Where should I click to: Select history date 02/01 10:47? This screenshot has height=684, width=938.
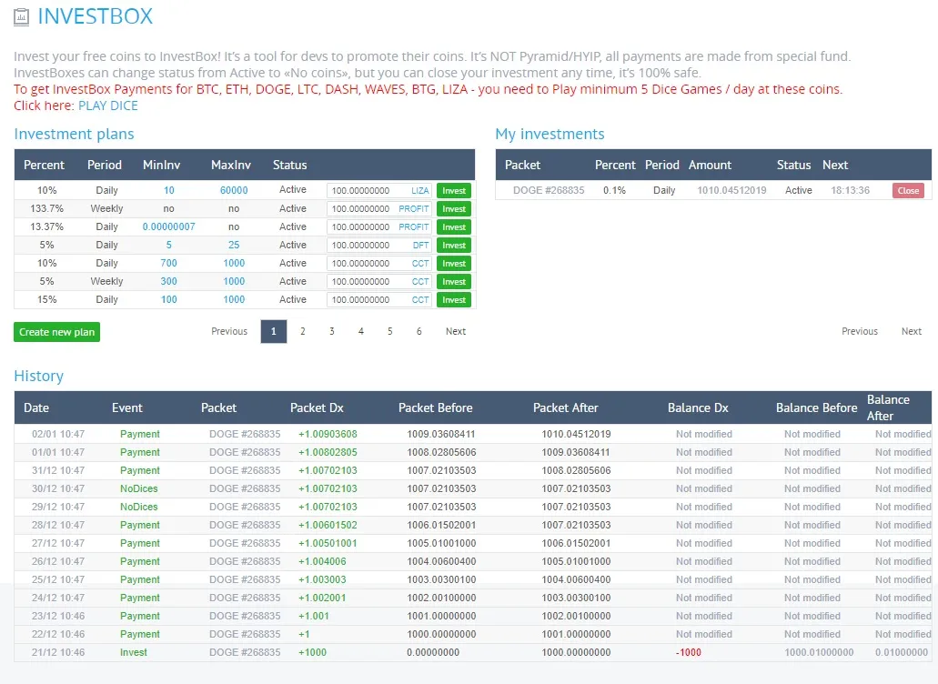click(x=58, y=434)
